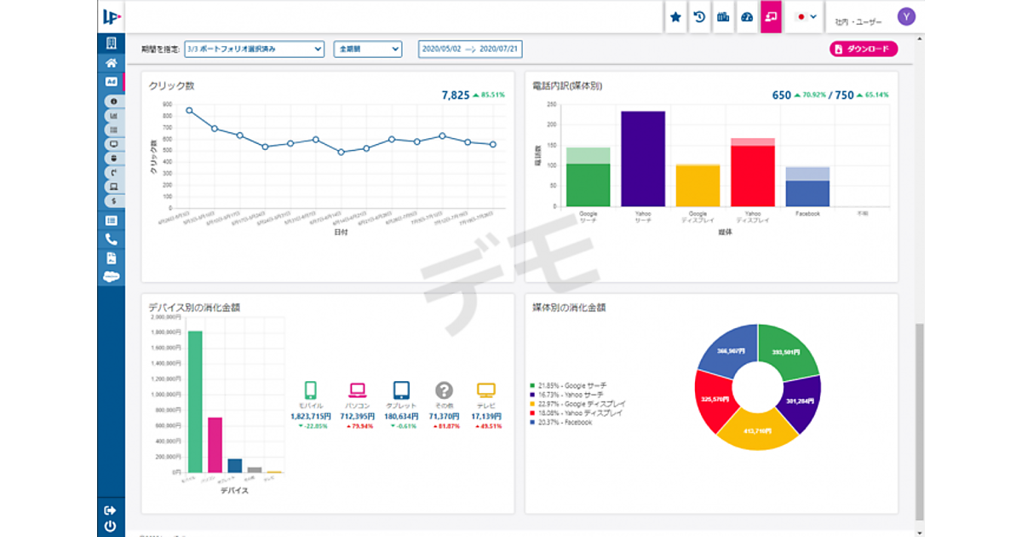The height and width of the screenshot is (537, 1022).
Task: Expand the portfolio selection dropdown
Action: (254, 49)
